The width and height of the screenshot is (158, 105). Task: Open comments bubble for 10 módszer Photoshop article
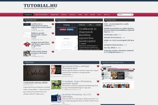coord(98,81)
